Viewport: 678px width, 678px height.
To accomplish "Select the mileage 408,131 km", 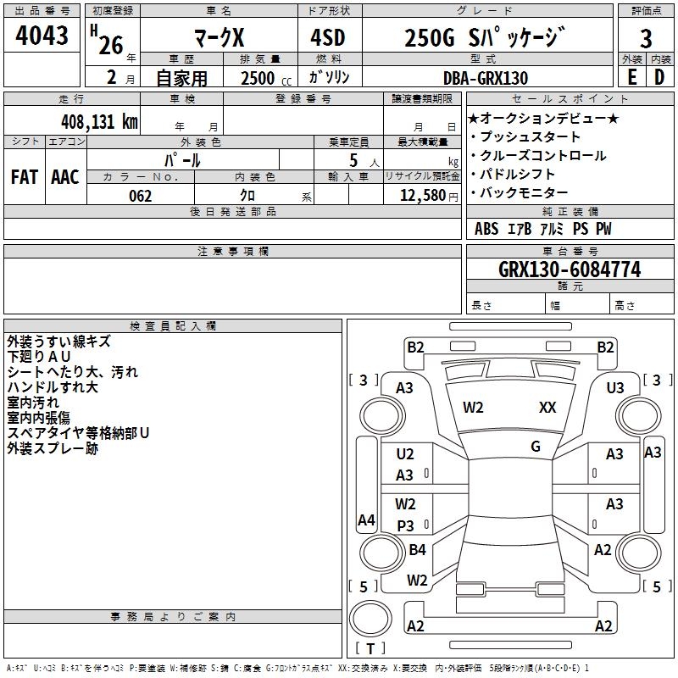I will pos(99,121).
